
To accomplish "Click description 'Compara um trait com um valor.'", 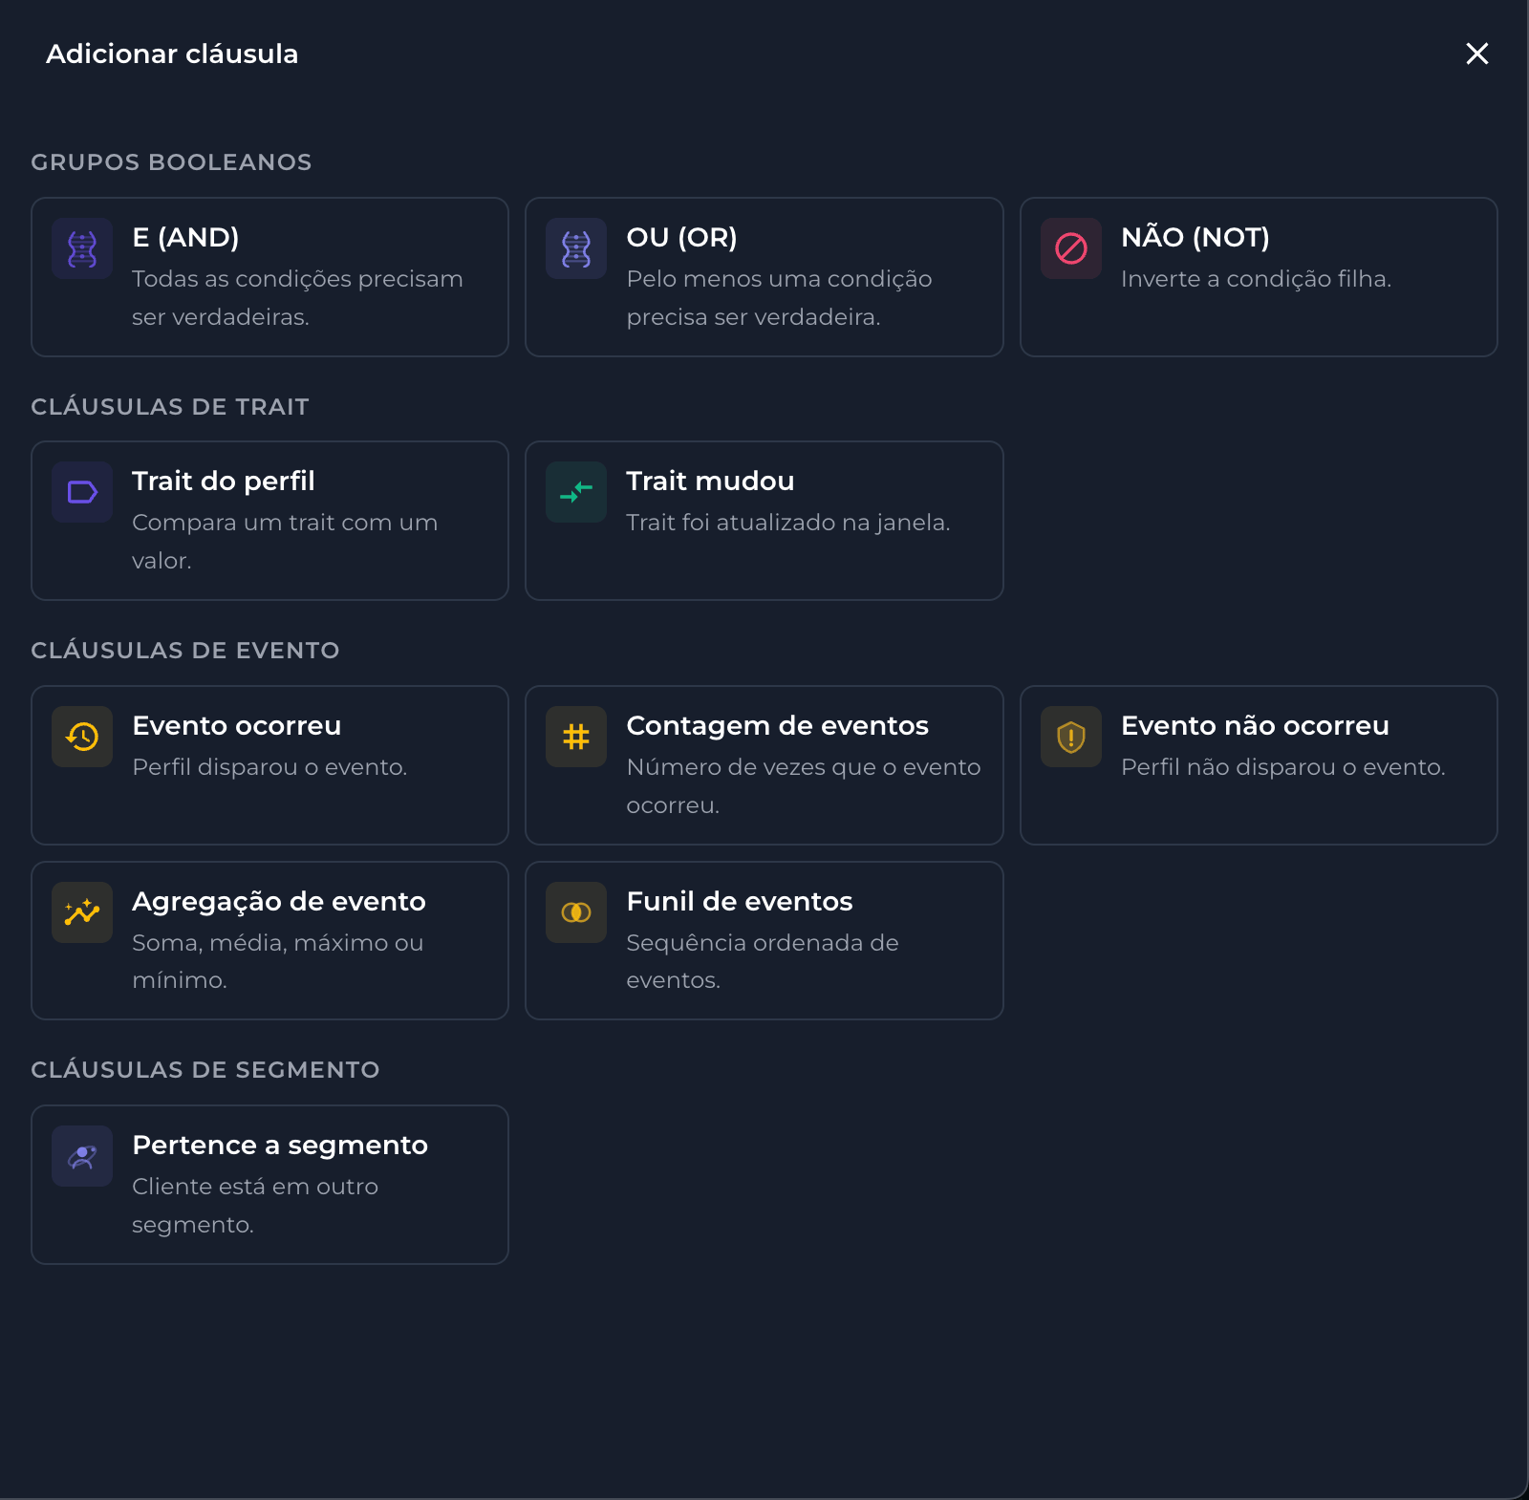I will [285, 541].
